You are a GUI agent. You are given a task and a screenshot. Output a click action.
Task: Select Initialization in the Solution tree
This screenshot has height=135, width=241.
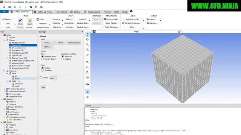[x=14, y=114]
